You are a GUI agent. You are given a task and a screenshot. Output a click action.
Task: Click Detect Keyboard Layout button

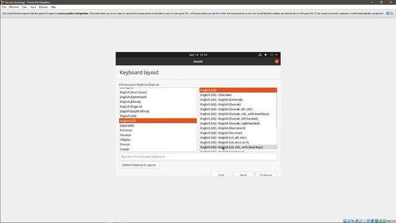tap(139, 165)
